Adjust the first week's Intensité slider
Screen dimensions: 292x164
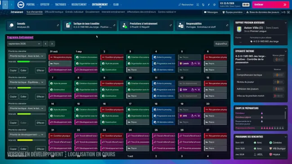[31, 62]
